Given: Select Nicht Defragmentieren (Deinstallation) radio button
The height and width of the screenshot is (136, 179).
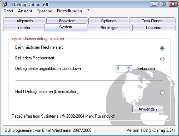Looking at the screenshot, I should click(x=162, y=93).
